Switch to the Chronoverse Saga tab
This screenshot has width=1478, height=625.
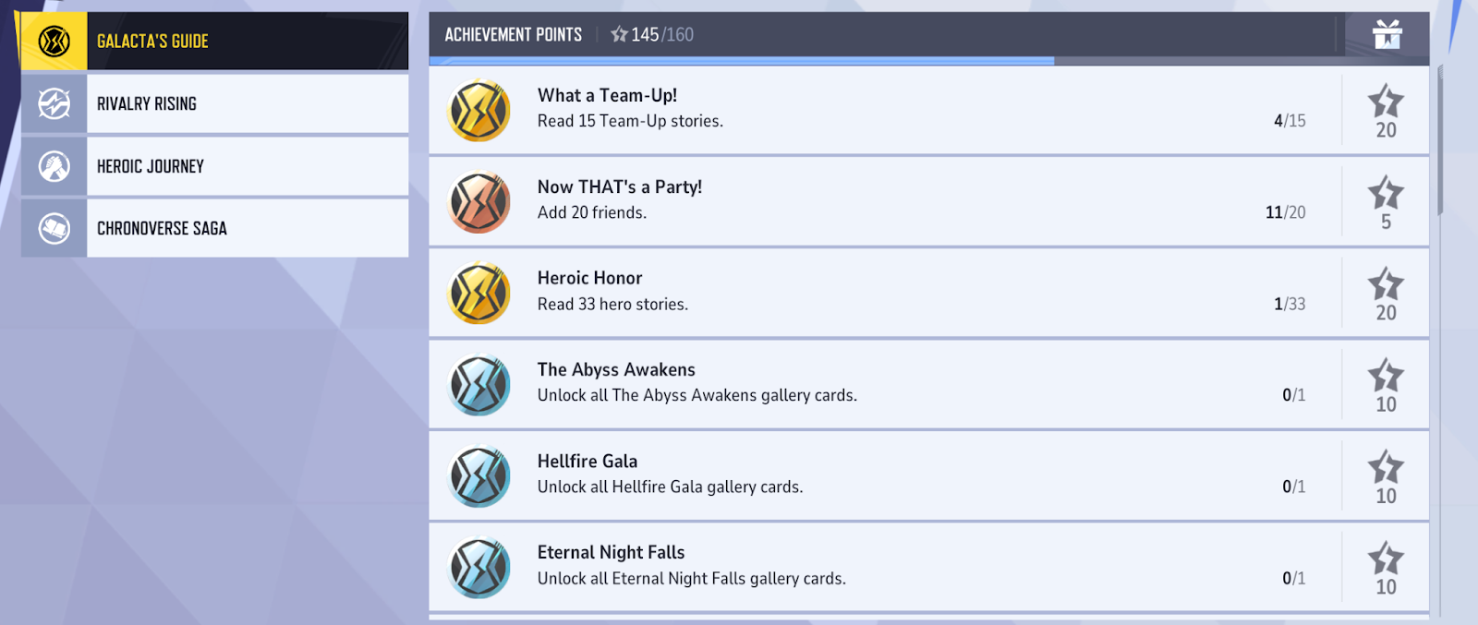[214, 228]
